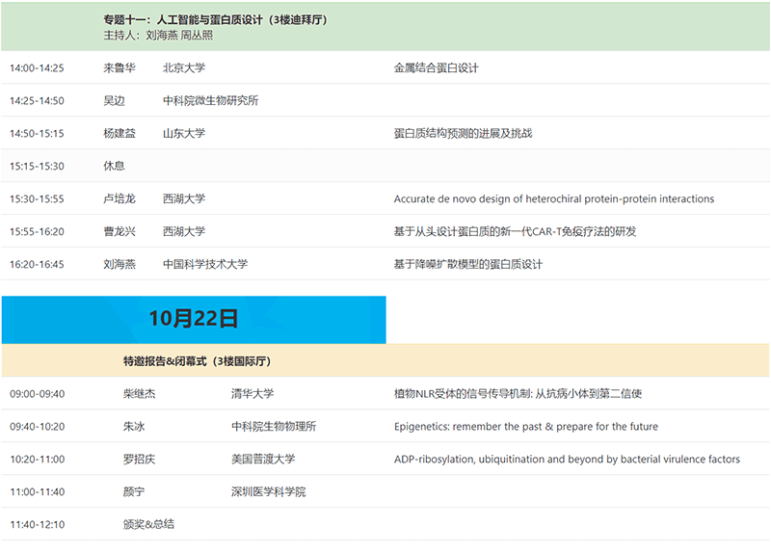
Task: Open the ADP-ribosylation talk title
Action: click(567, 460)
